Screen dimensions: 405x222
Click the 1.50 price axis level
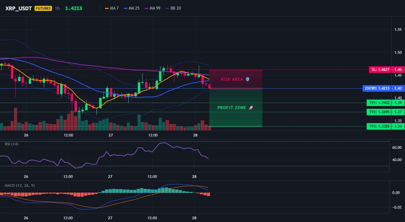tap(398, 52)
